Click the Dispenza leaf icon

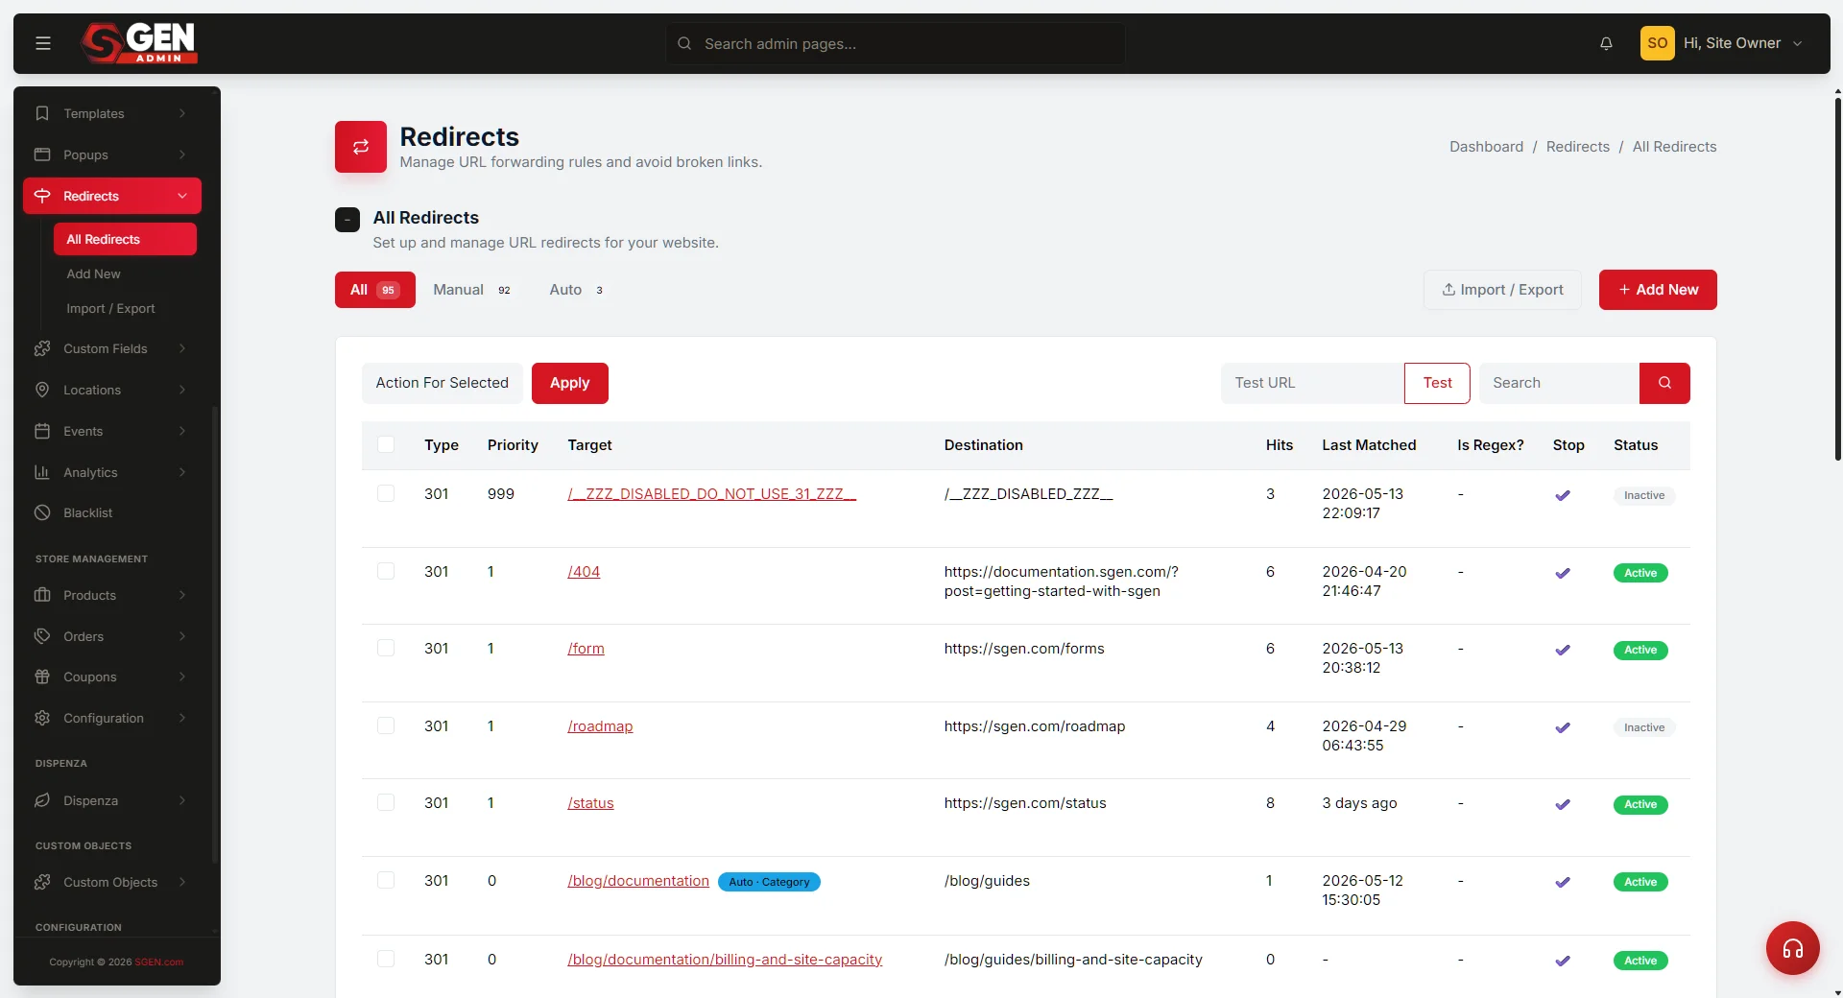pos(42,800)
